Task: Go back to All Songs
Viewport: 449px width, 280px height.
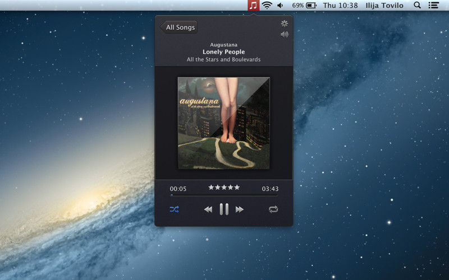Action: coord(179,27)
